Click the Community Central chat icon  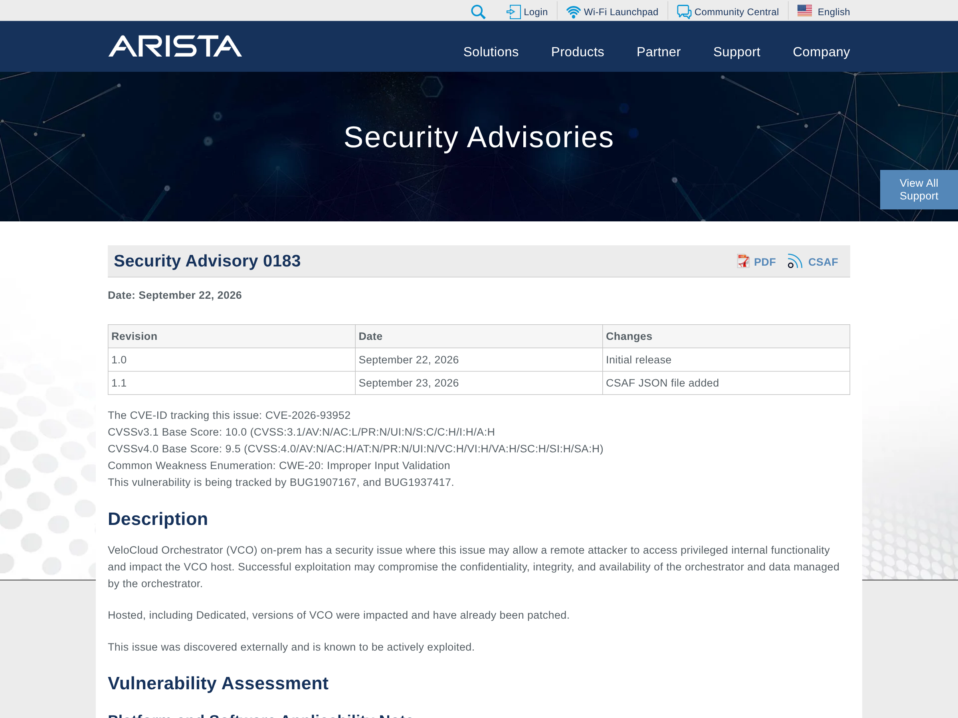click(684, 12)
